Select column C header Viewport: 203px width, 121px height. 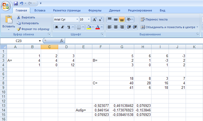49,47
